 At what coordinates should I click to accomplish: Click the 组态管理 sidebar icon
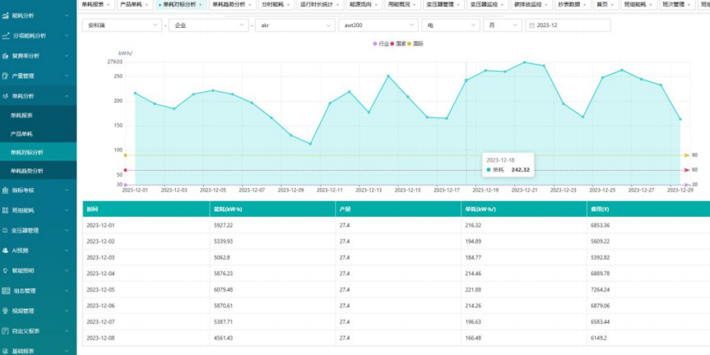click(x=6, y=291)
